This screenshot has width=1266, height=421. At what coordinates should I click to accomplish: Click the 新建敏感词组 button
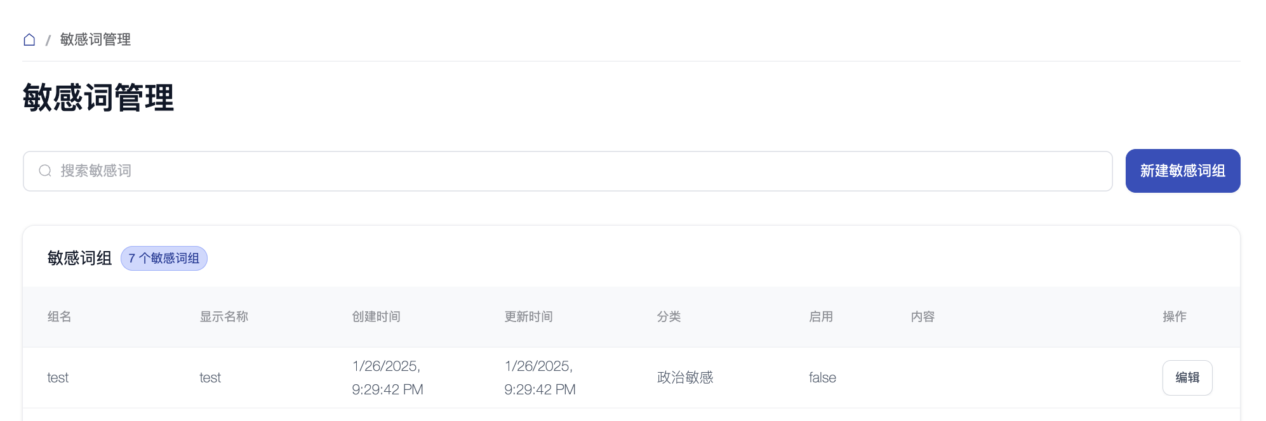(x=1182, y=171)
